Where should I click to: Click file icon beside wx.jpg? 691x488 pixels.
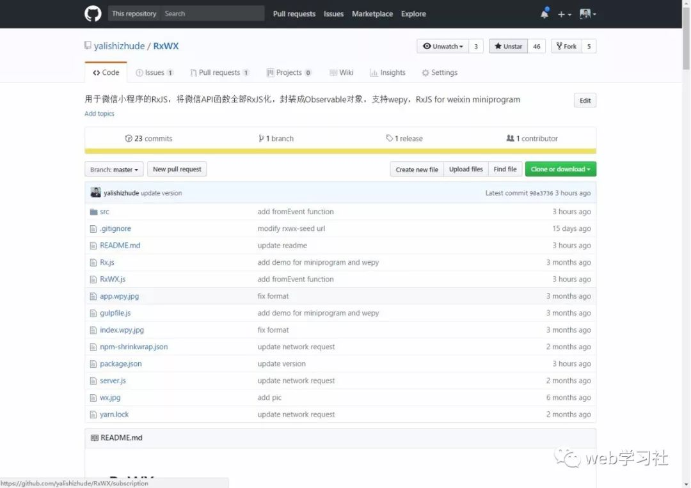[93, 398]
